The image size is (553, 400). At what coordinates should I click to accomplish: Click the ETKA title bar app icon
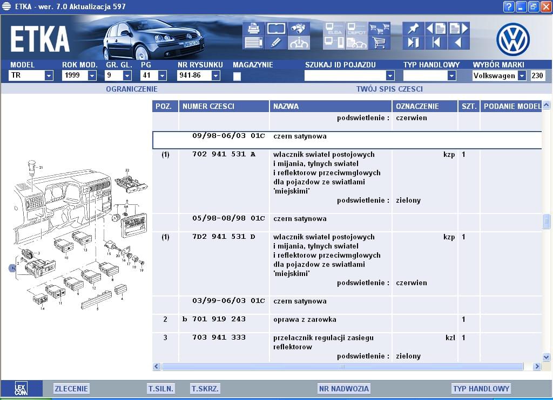[6, 6]
